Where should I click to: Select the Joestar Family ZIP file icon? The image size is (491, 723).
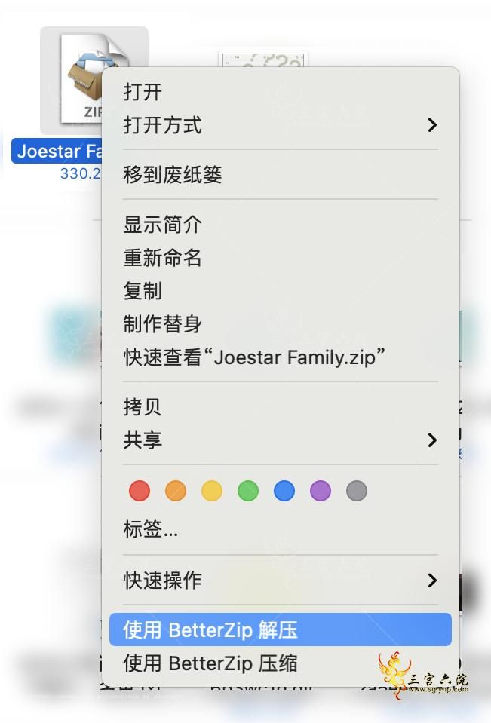tap(81, 78)
